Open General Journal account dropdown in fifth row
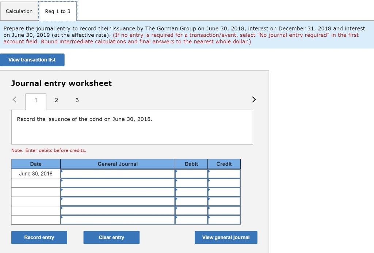The width and height of the screenshot is (374, 253). [118, 211]
